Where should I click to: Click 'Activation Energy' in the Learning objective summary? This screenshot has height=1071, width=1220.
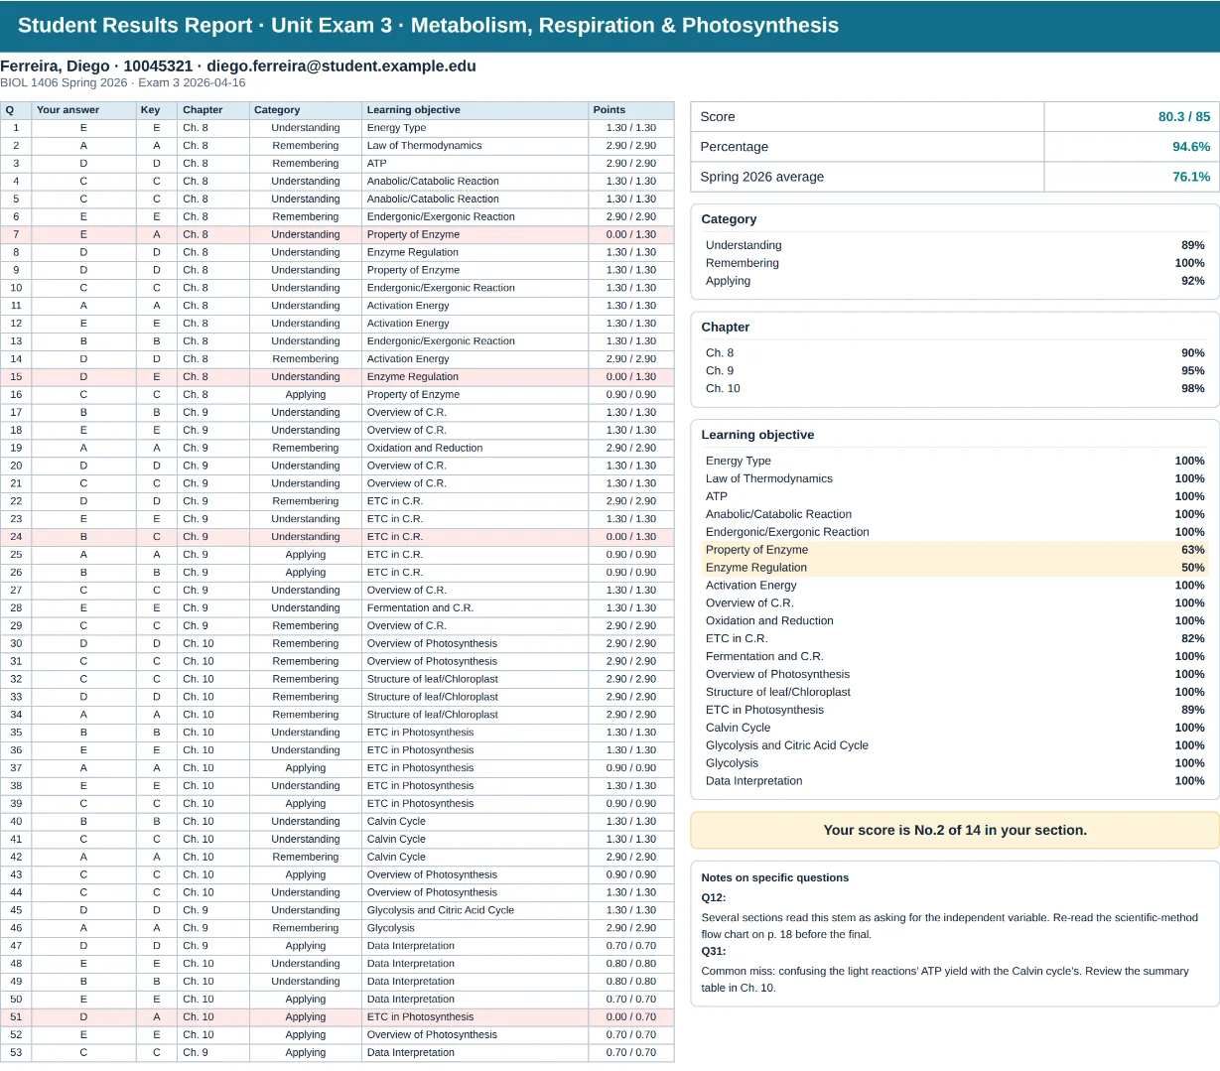(x=751, y=586)
